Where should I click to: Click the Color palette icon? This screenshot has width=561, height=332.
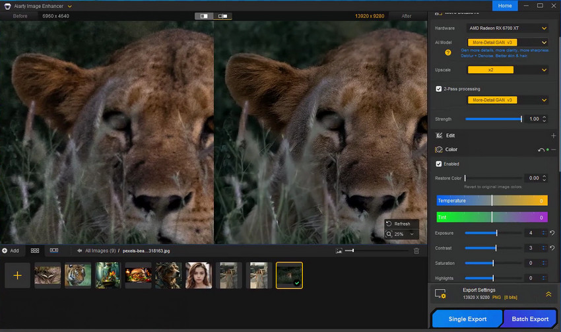[439, 150]
